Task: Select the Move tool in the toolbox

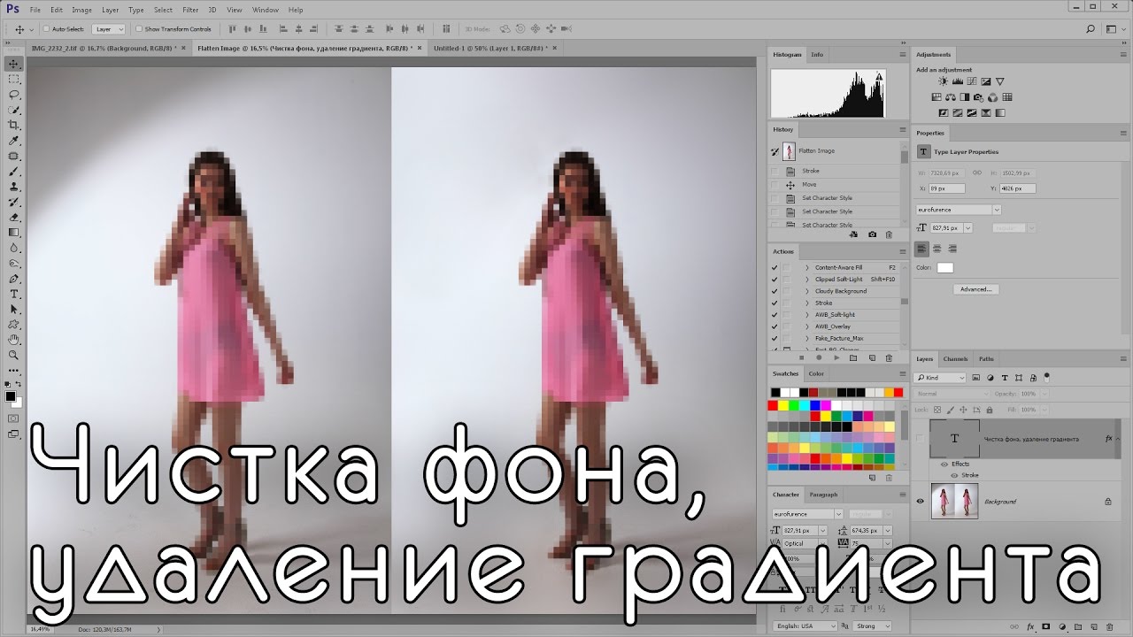Action: pos(14,64)
